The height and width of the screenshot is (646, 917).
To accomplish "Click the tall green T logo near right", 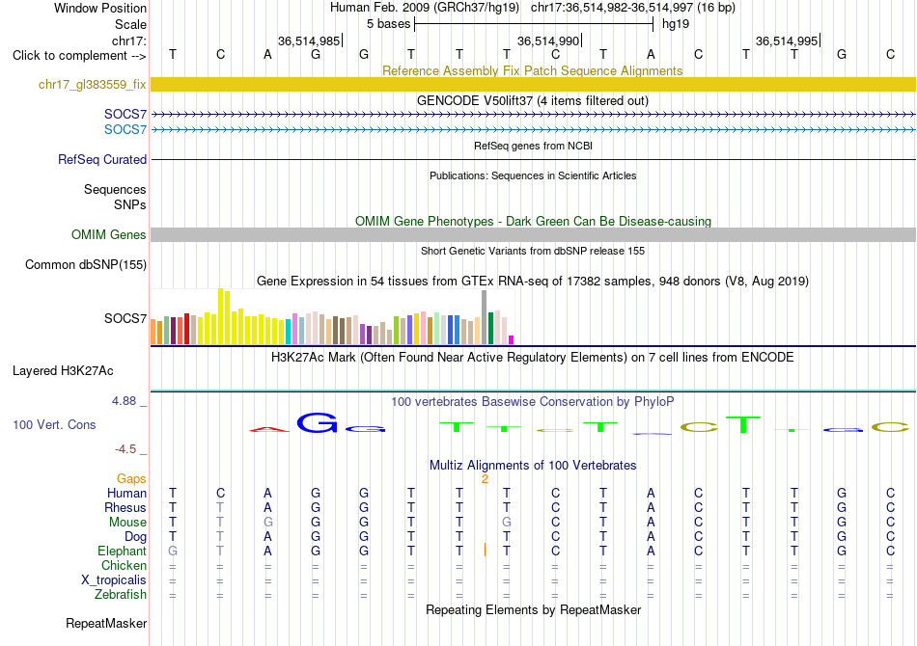I will (x=743, y=424).
